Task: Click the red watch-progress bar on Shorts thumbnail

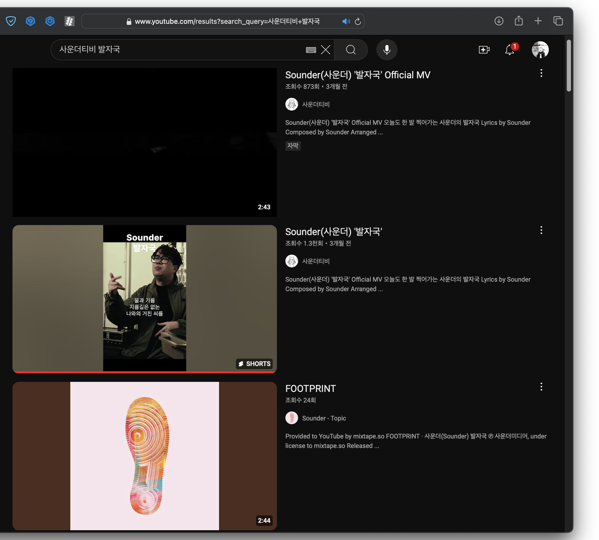Action: click(144, 372)
